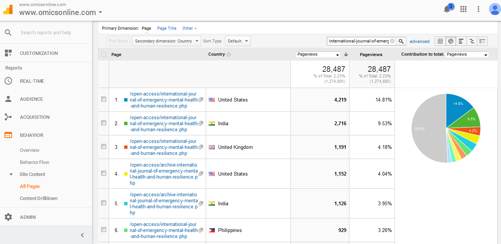Click the Plot Rows button
Image resolution: width=501 pixels, height=244 pixels.
(118, 41)
